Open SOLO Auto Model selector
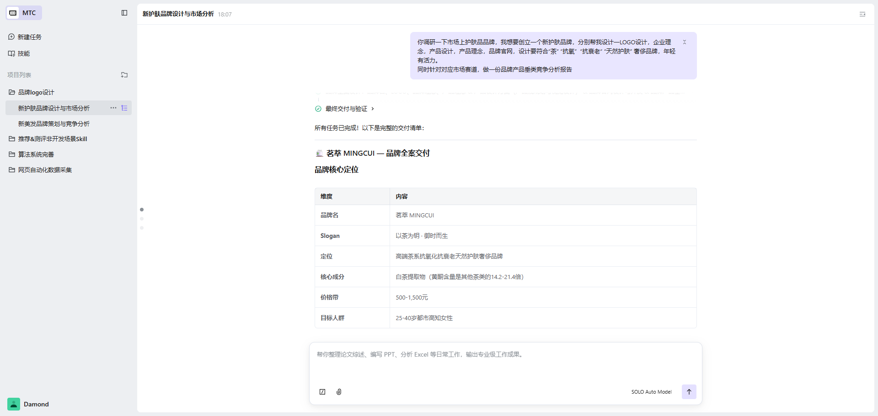 (651, 392)
